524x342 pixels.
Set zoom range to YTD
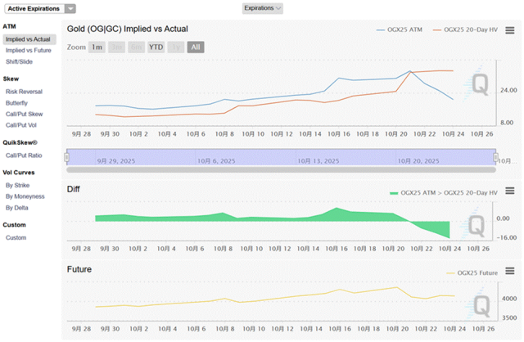[x=156, y=47]
